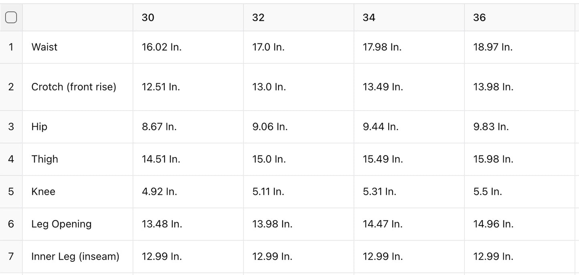The image size is (579, 275).
Task: Select row number 7
Action: [x=11, y=256]
